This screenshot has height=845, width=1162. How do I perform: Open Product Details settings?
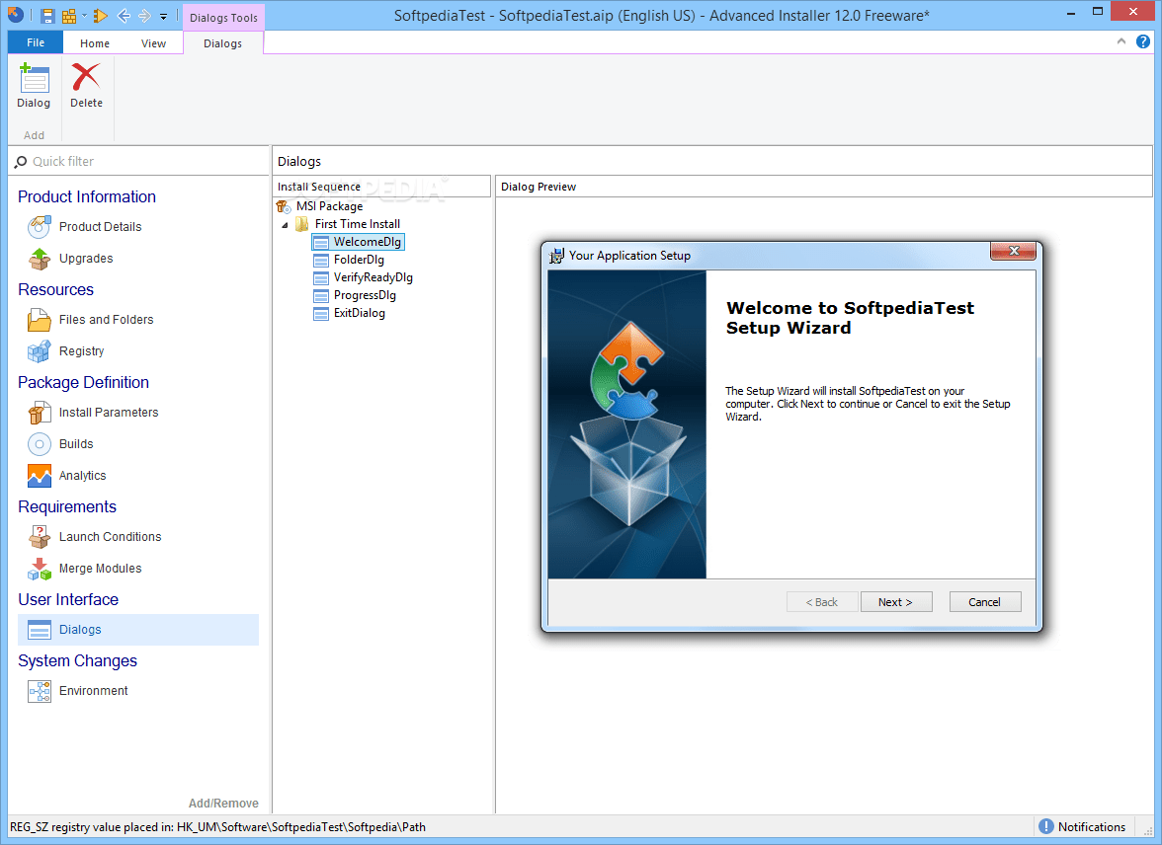[99, 226]
